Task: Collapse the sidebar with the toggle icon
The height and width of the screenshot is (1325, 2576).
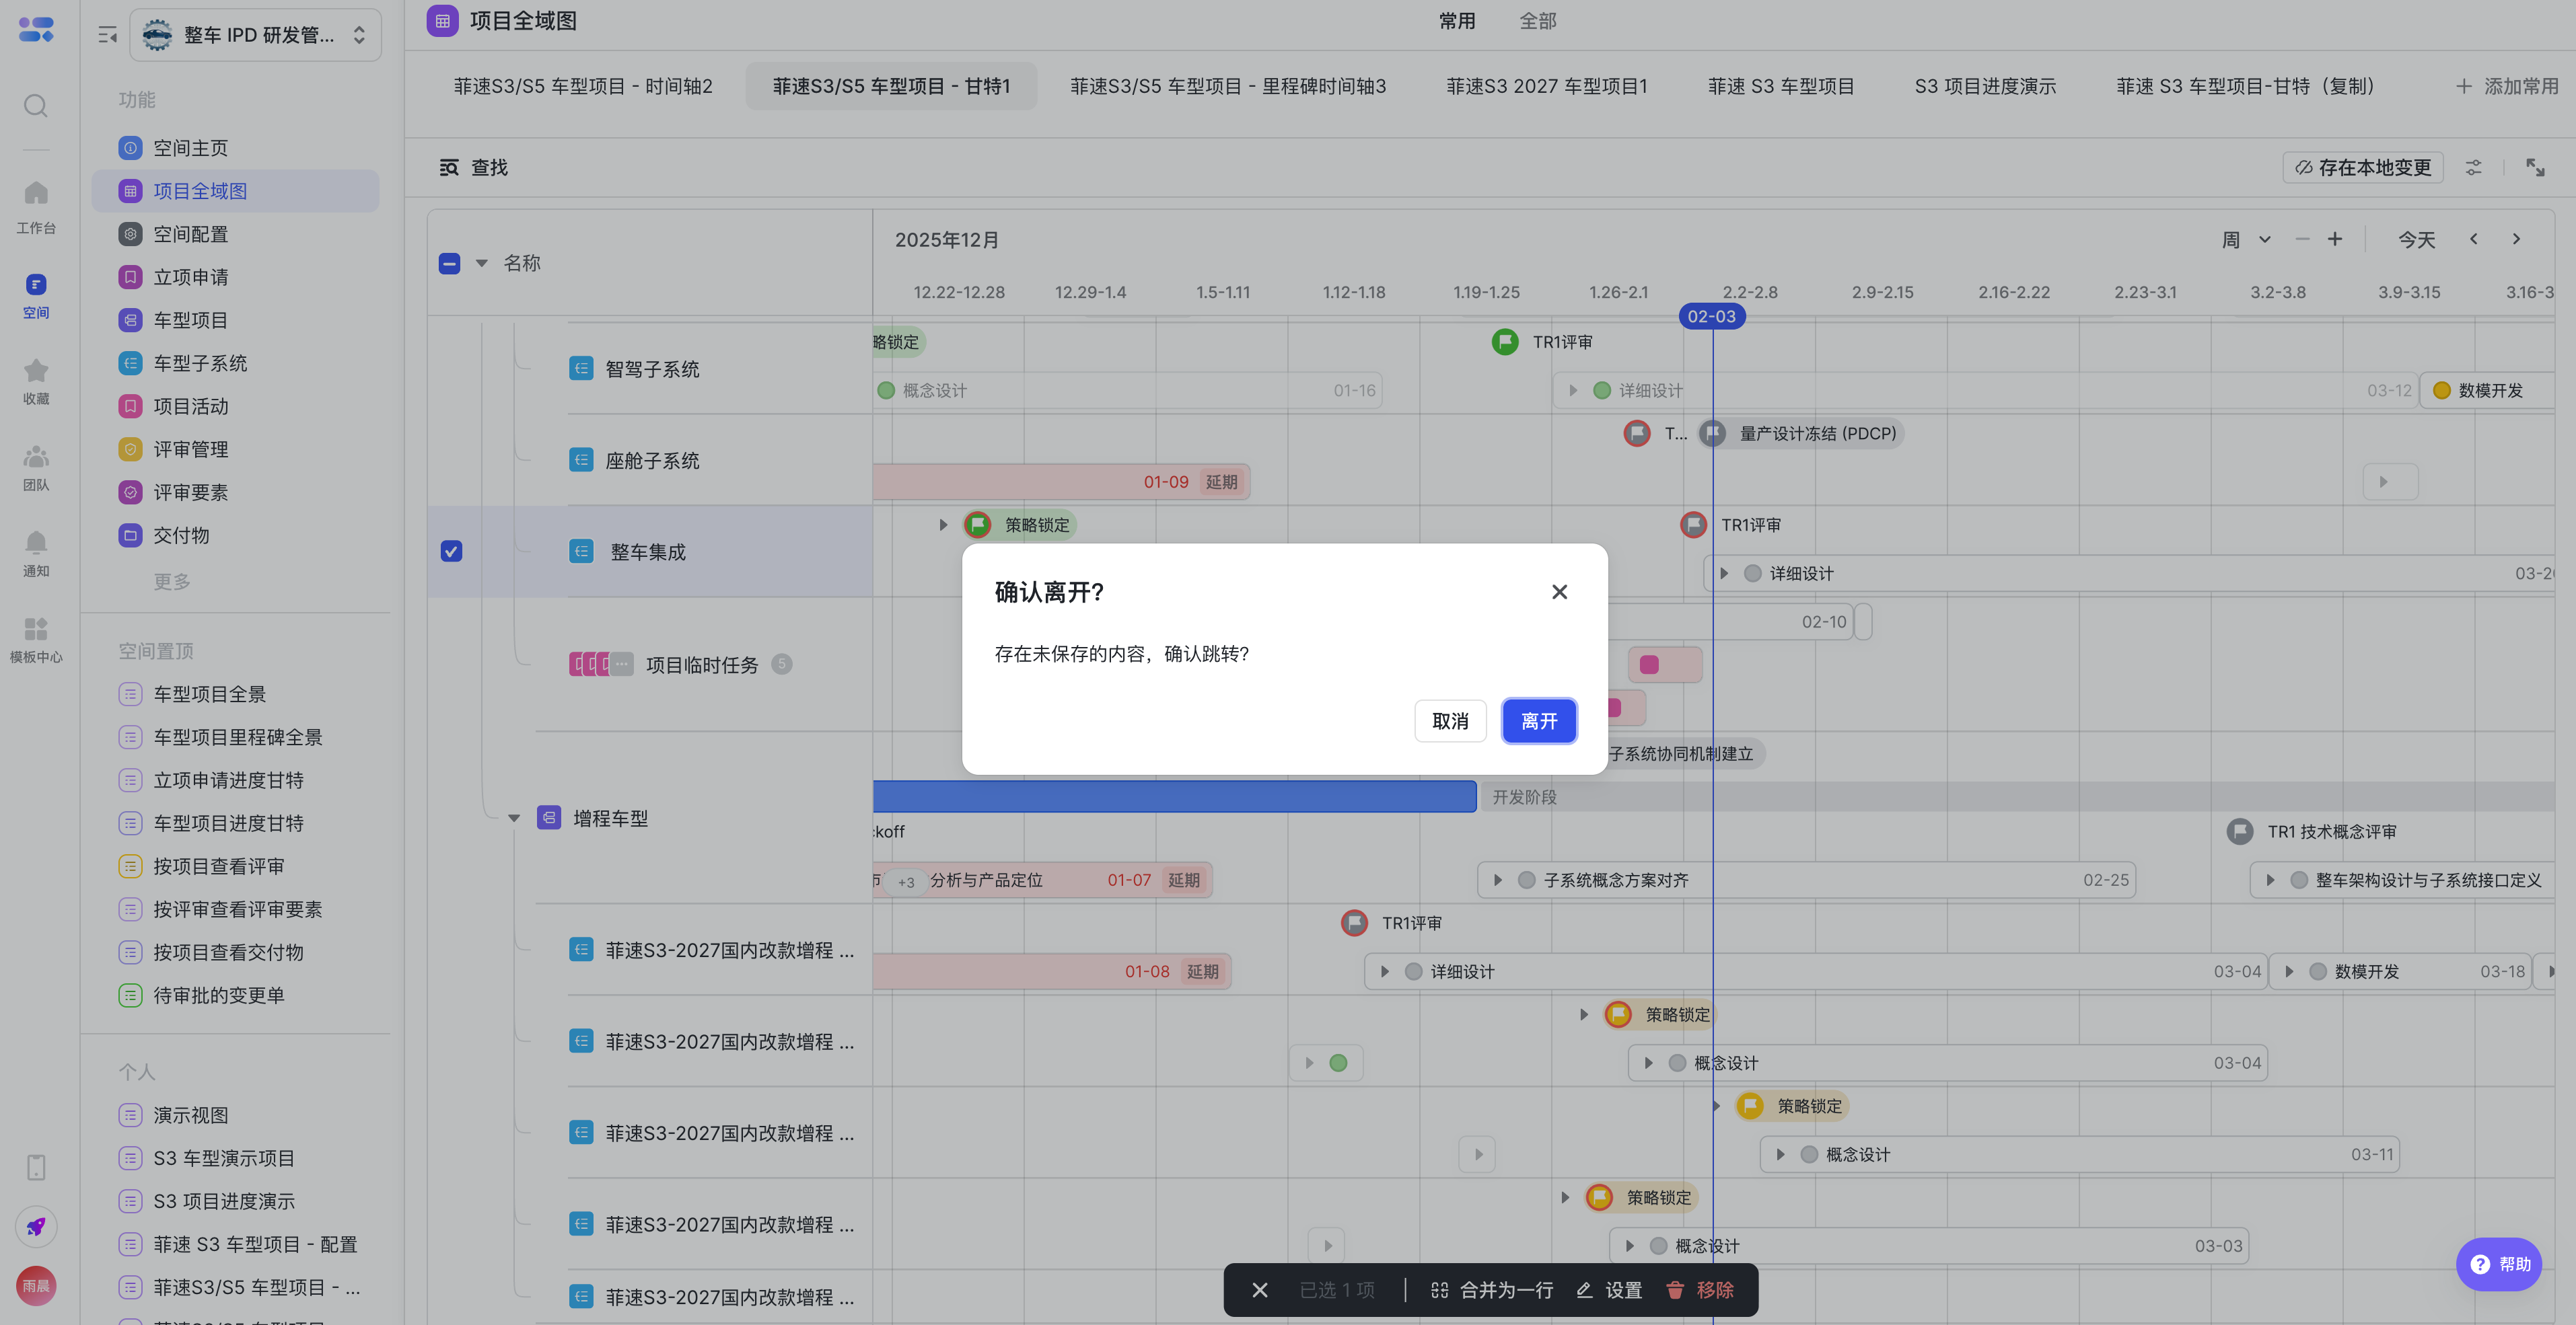Action: pyautogui.click(x=107, y=35)
